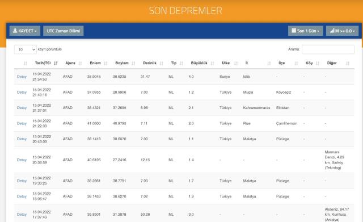Sort by Ajans column sort icon
The image size is (363, 222).
tap(80, 63)
